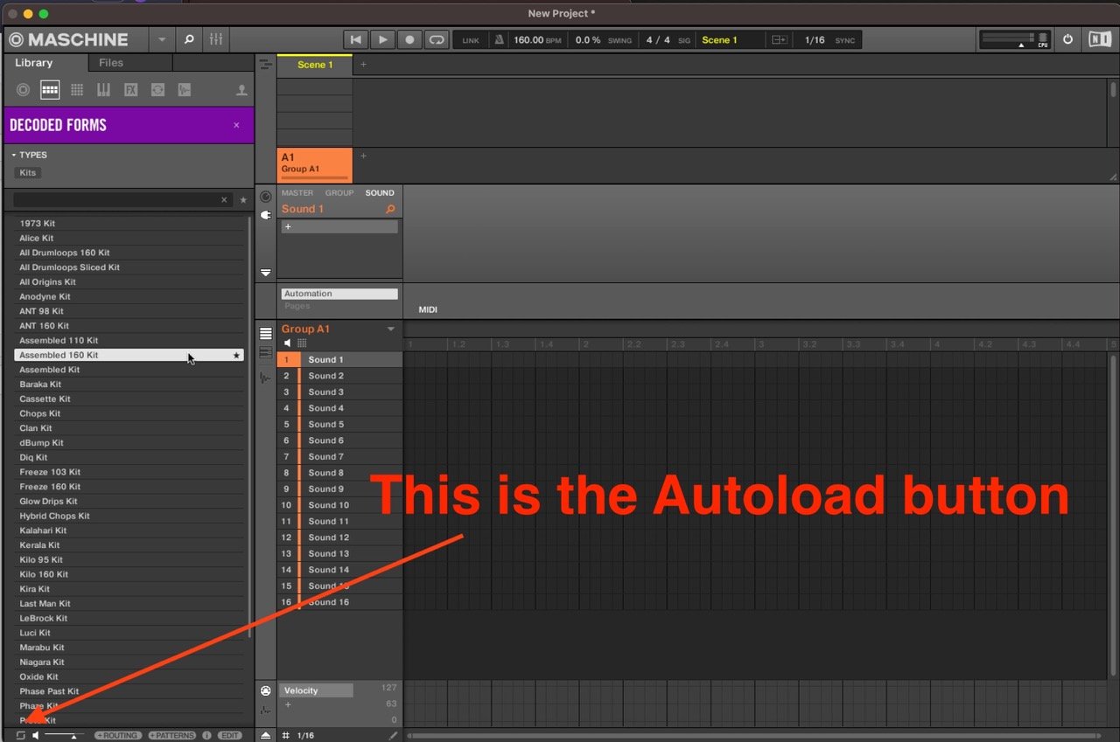Switch to the Files tab

coord(111,63)
